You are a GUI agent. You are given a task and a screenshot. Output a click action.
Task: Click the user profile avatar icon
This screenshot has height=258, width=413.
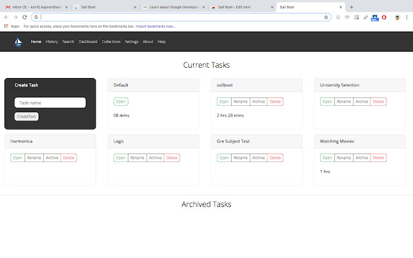click(x=398, y=17)
